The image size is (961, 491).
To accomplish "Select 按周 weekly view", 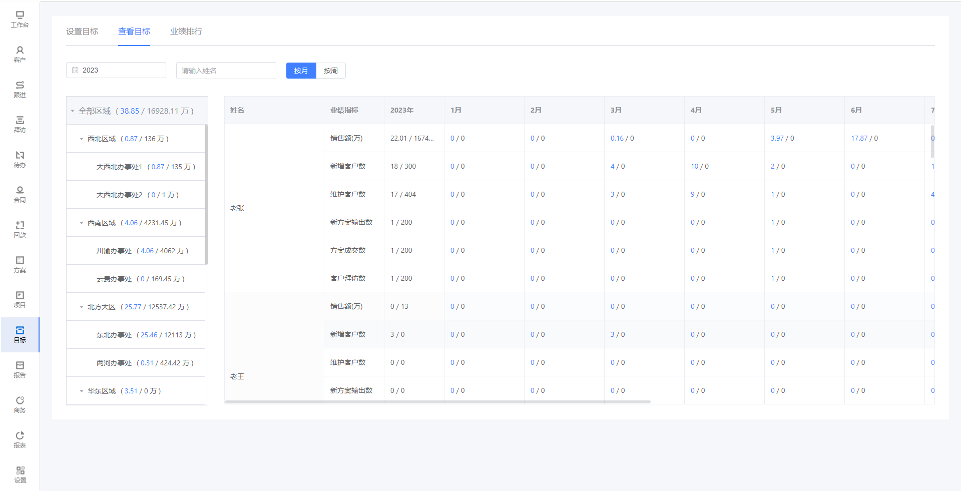I will click(331, 71).
